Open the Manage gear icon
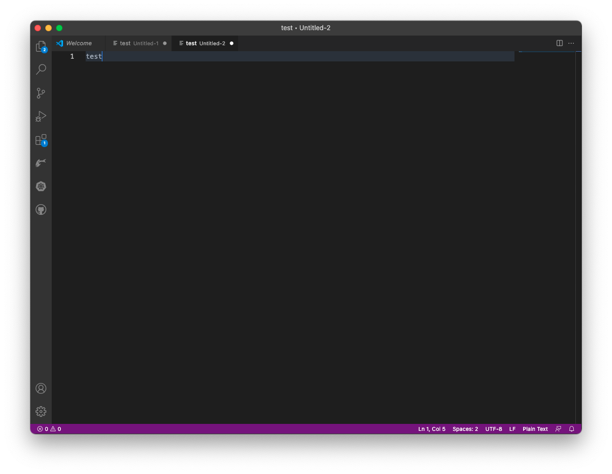Screen dimensions: 612x474 coord(41,412)
